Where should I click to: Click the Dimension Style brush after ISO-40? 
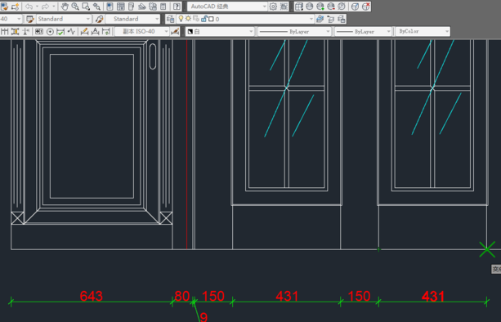pos(175,31)
